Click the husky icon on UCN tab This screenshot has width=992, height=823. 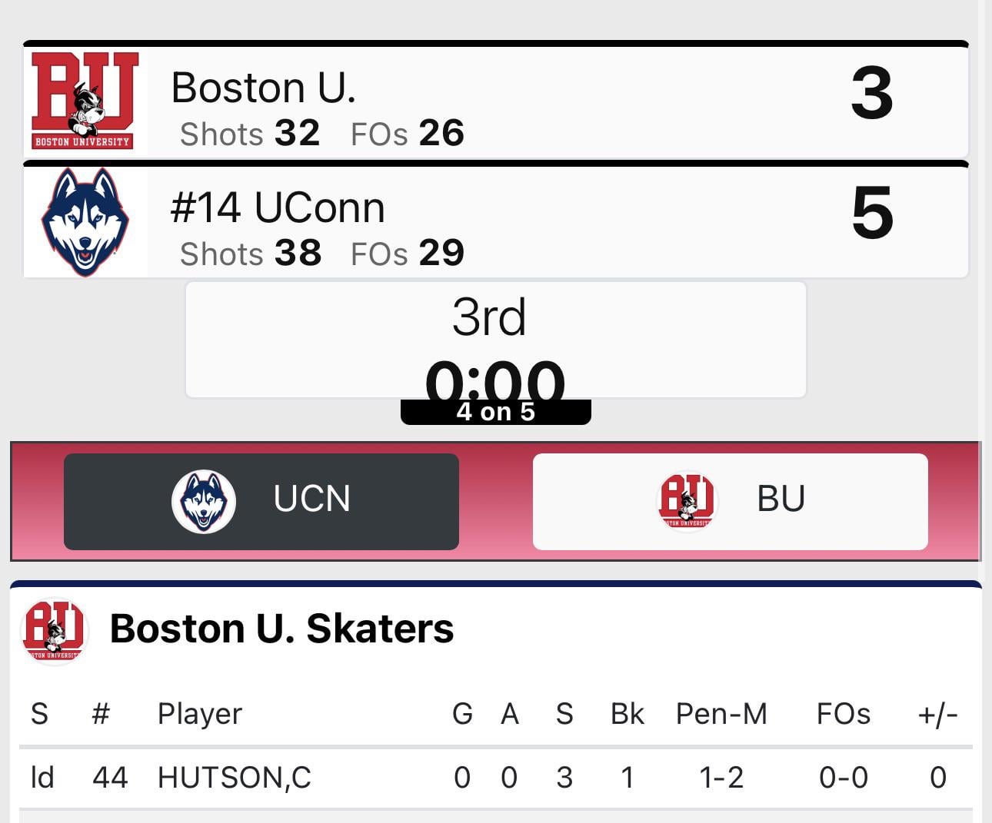coord(203,501)
